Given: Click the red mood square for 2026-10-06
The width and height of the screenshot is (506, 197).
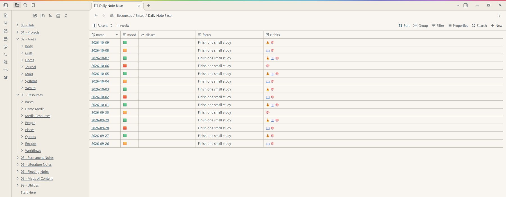Looking at the screenshot, I should 125,66.
